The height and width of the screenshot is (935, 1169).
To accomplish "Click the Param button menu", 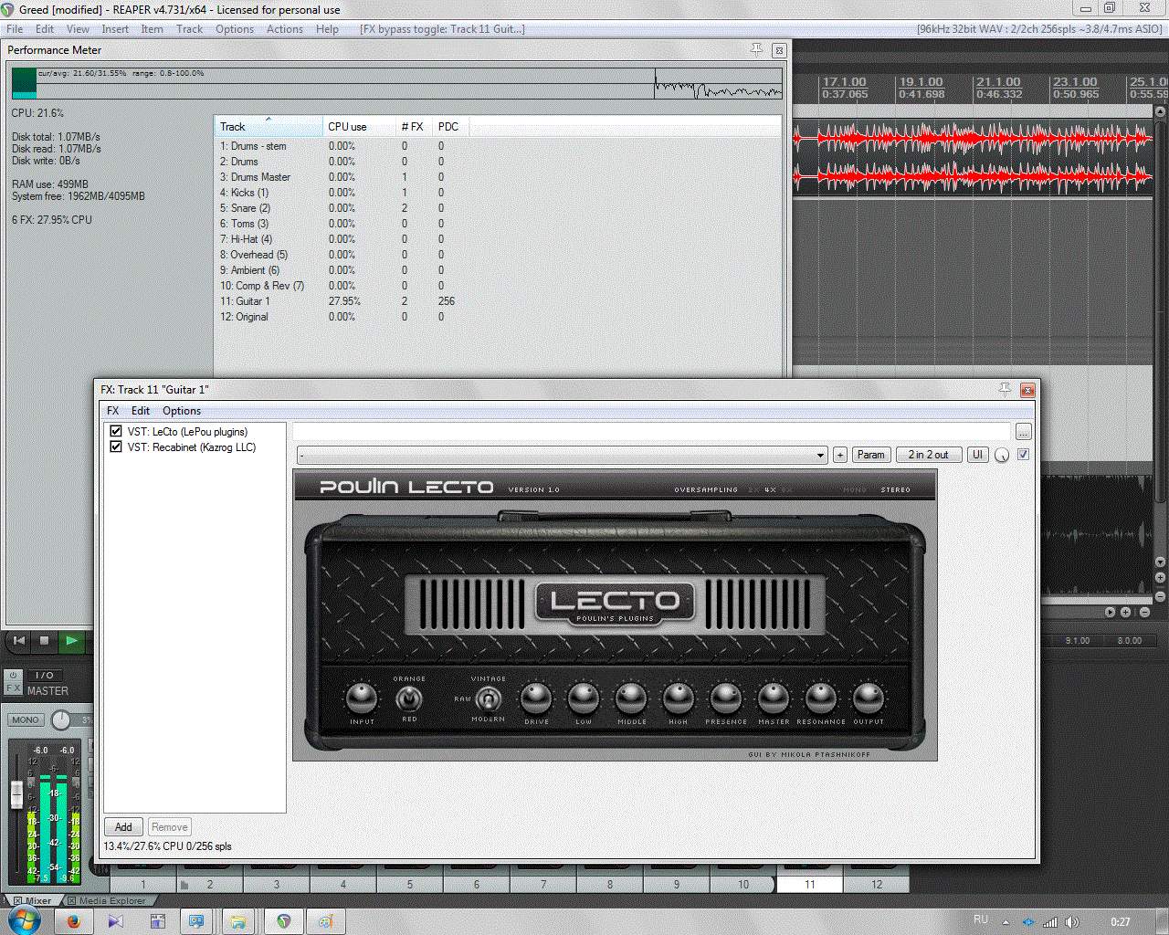I will (870, 455).
